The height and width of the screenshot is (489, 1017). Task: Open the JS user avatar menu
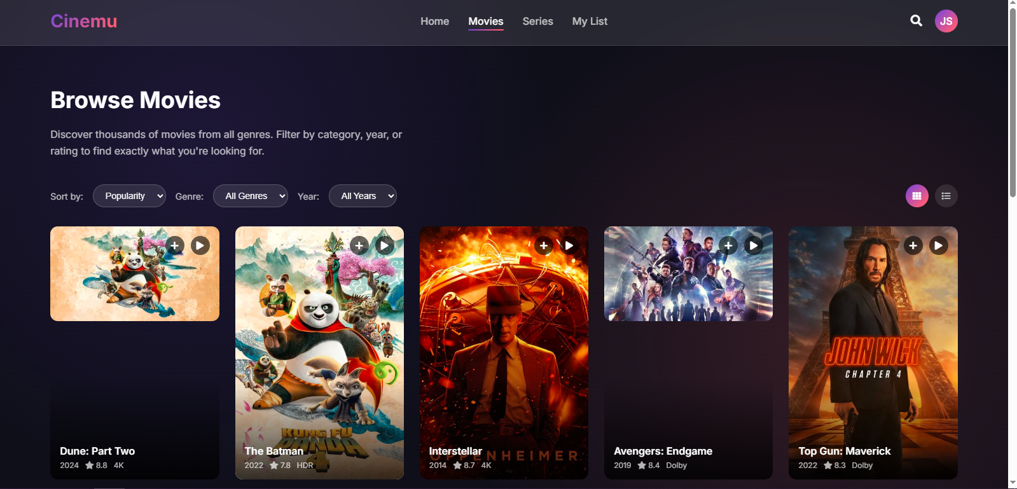point(946,21)
